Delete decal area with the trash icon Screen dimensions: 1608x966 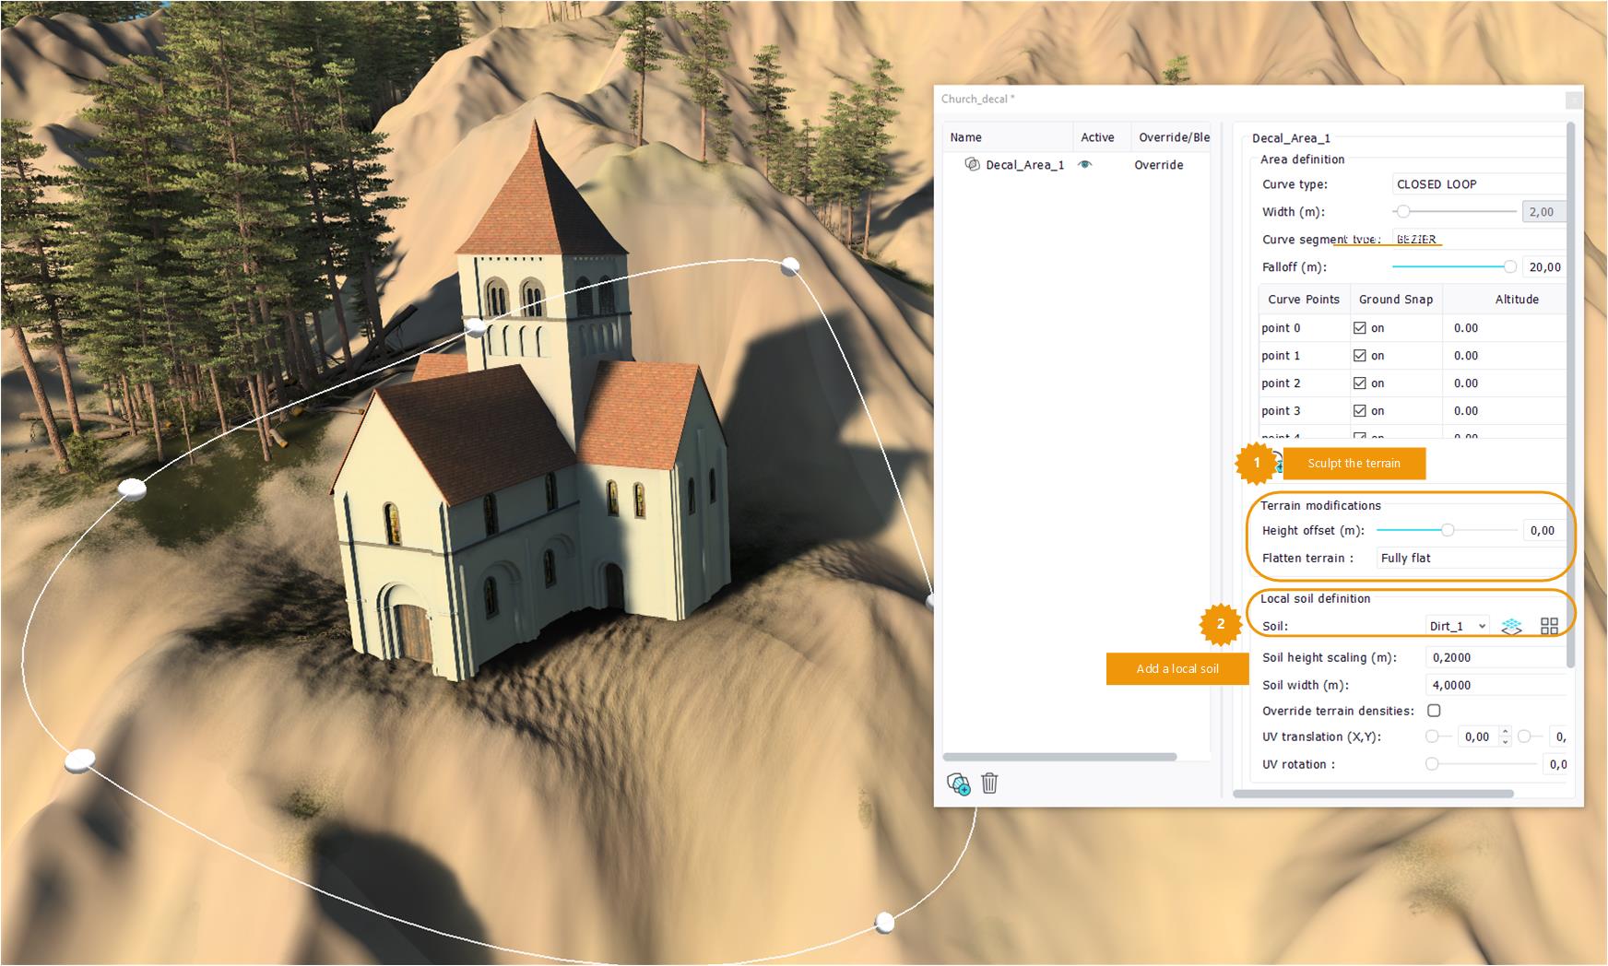click(989, 783)
